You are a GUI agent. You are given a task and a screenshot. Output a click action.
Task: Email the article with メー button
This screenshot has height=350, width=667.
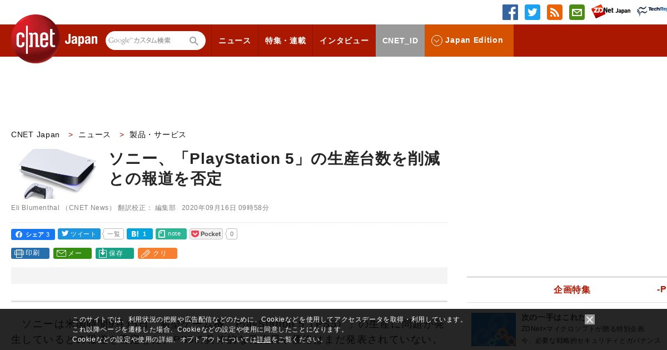72,253
